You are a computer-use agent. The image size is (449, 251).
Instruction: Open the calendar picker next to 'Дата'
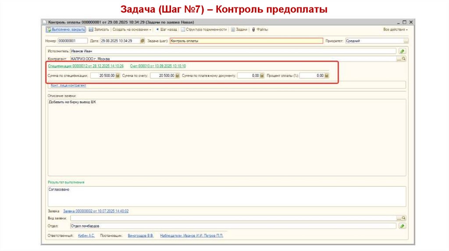click(x=143, y=41)
